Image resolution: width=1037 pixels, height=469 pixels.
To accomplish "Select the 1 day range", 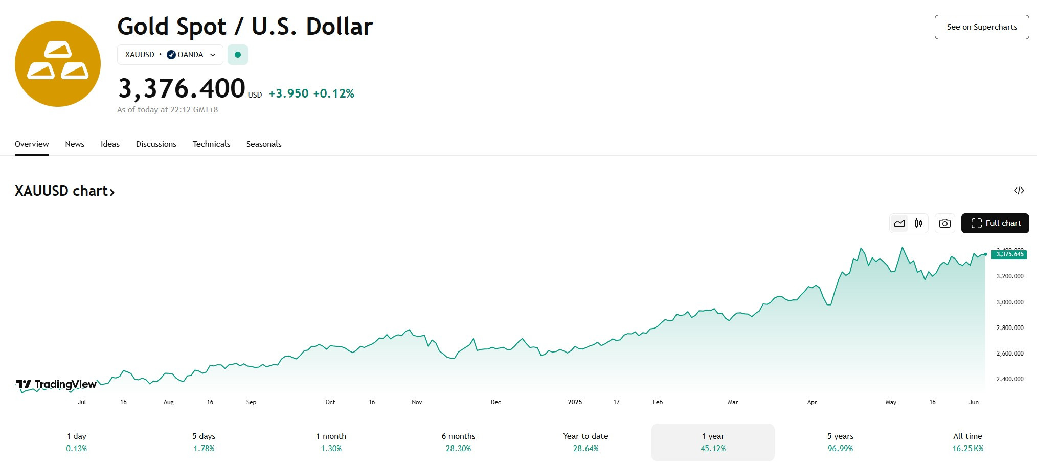I will click(77, 442).
